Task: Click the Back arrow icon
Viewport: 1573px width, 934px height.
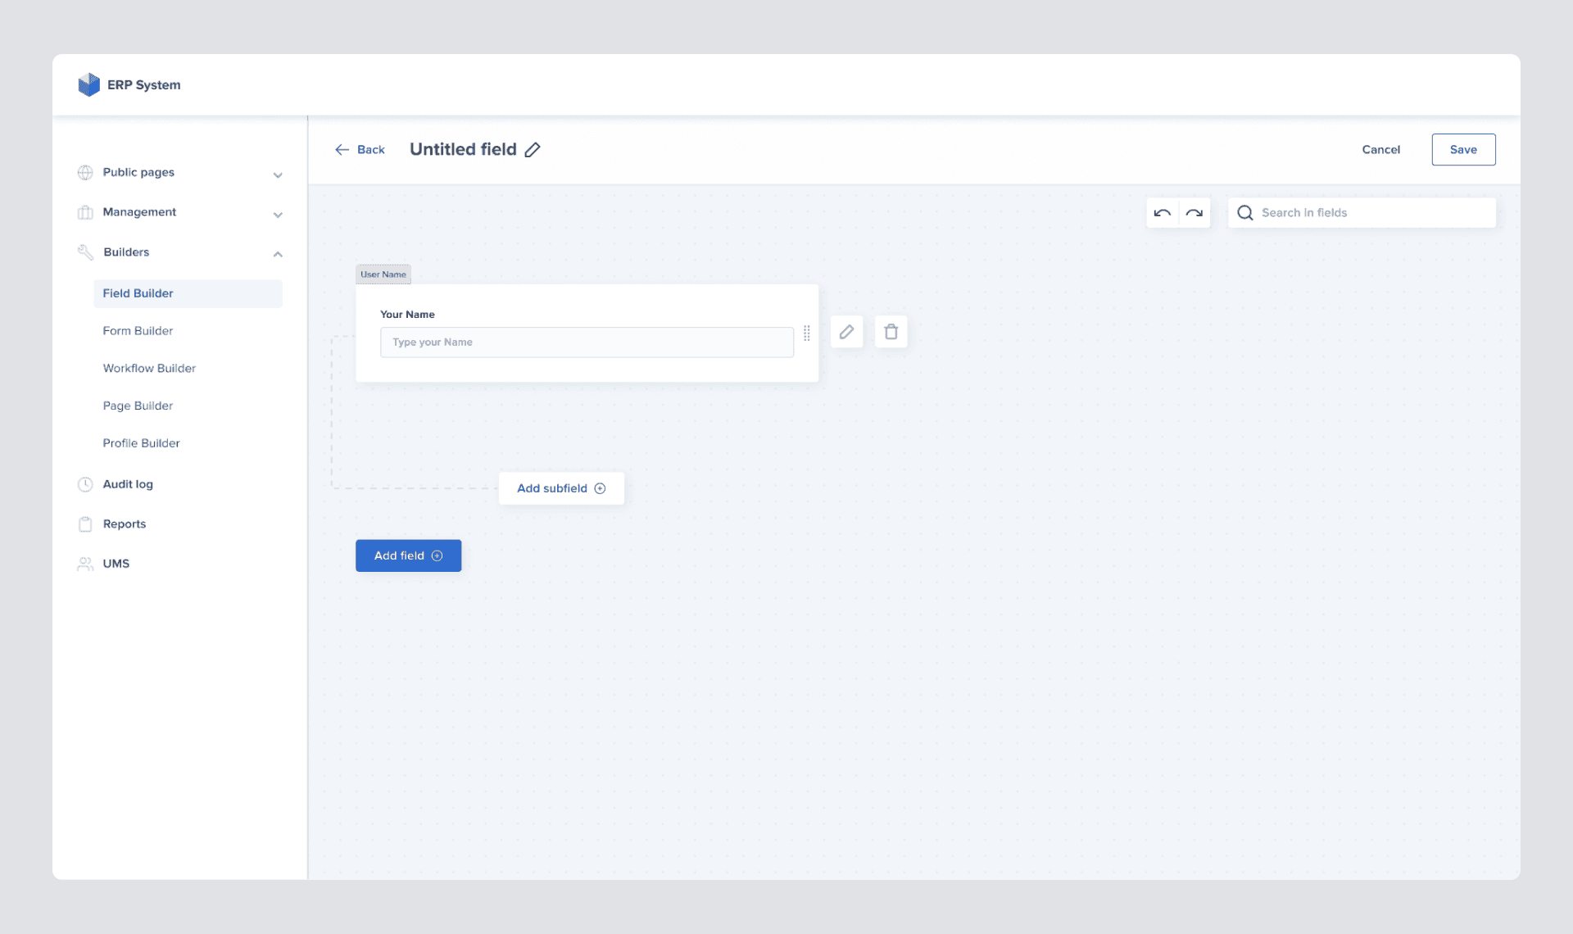Action: click(343, 149)
